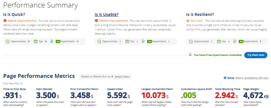This screenshot has height=108, width=271.
Task: Open Opportunities (3) in Is it Usable
Action: pyautogui.click(x=110, y=41)
